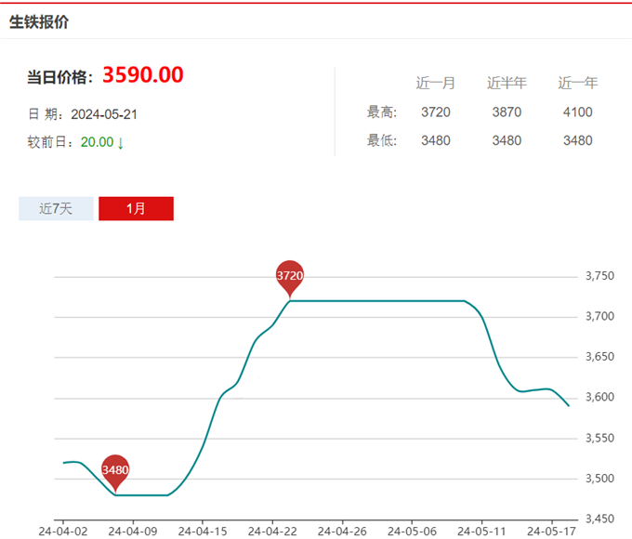
Task: Click the 3,450 y-axis label
Action: 599,519
